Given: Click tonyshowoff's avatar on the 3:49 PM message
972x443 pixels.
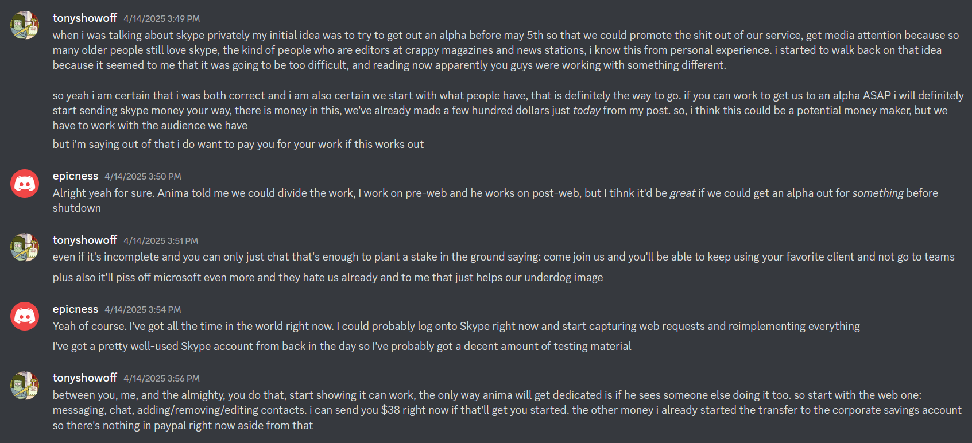Looking at the screenshot, I should point(25,25).
